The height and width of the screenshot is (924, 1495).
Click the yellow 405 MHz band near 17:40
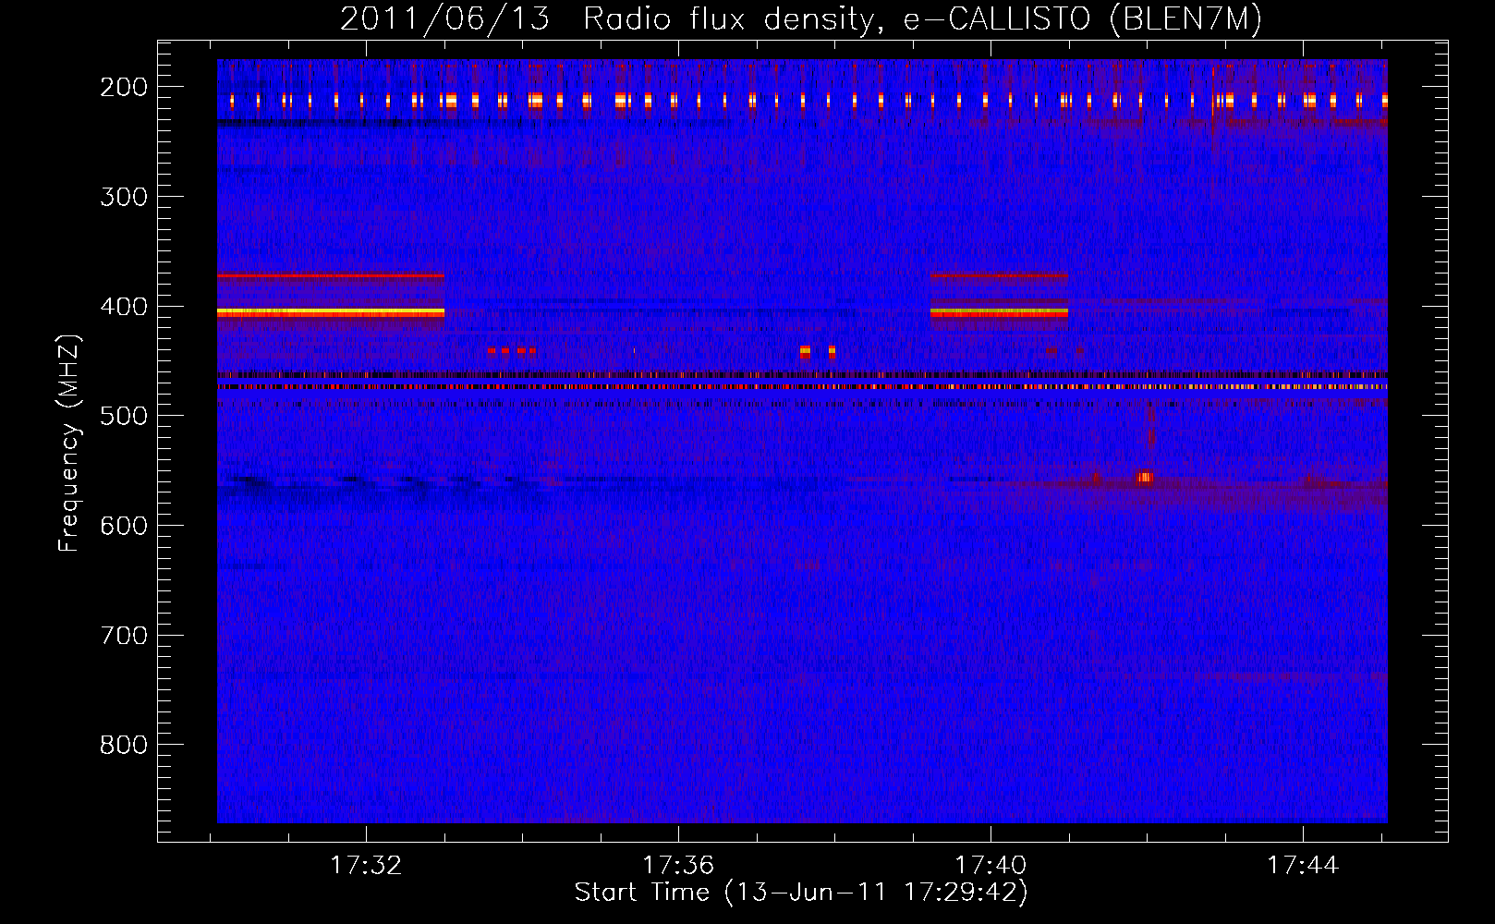999,313
